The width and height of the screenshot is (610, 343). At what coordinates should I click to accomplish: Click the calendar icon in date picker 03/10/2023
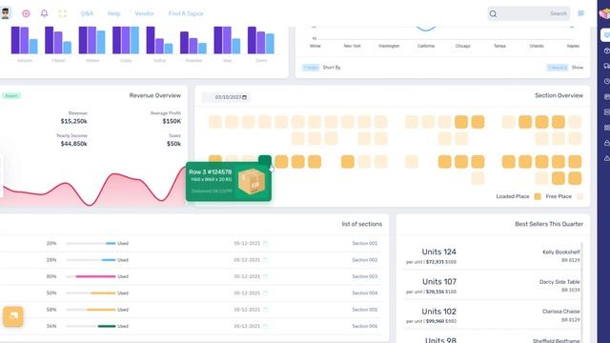coord(244,97)
